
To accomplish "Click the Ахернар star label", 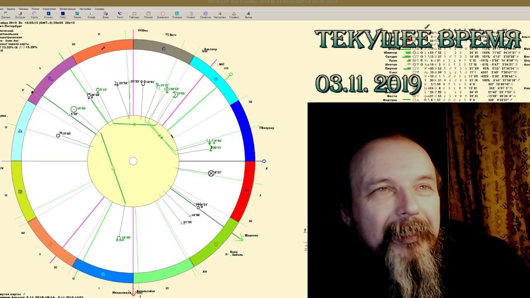I will pos(267,128).
